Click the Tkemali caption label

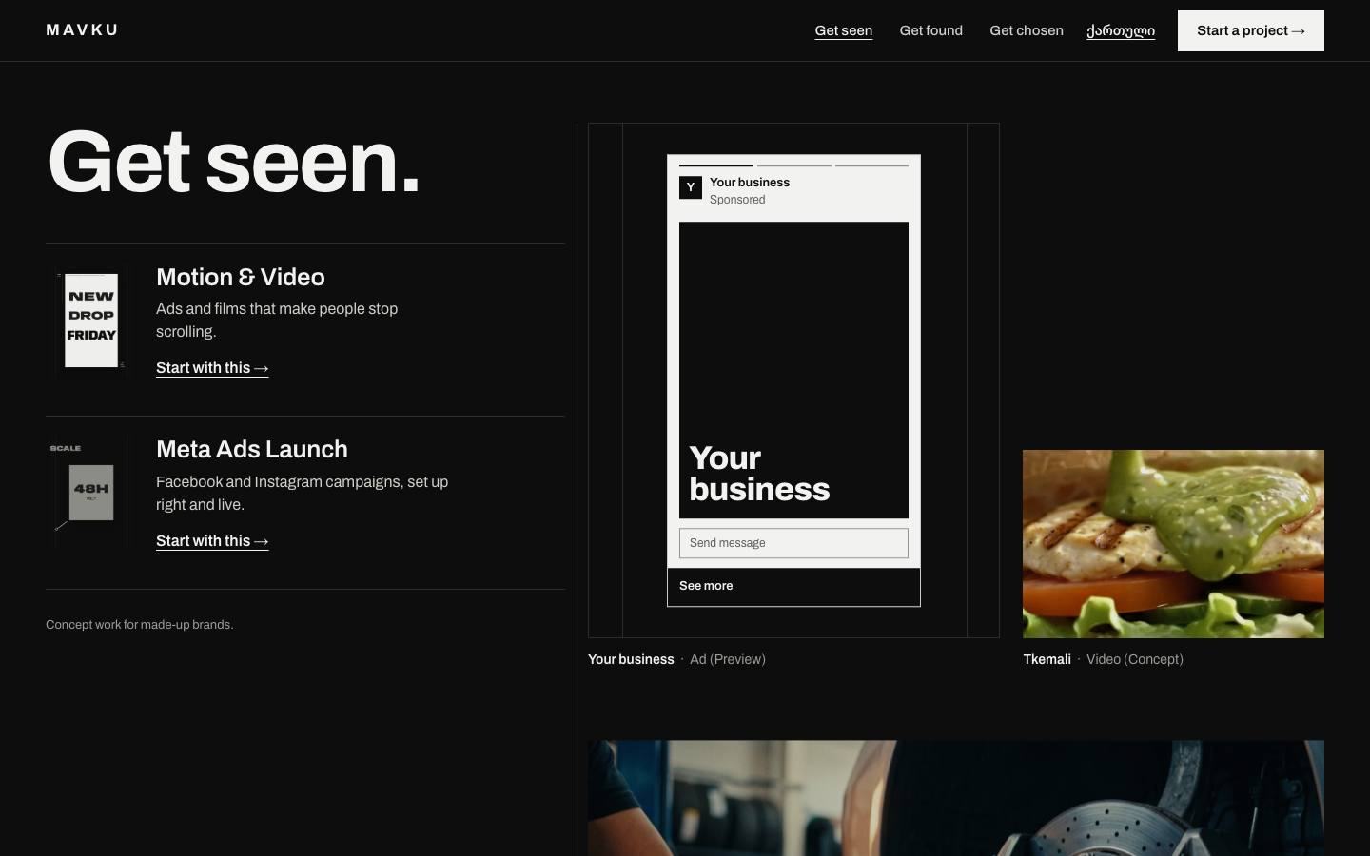tap(1047, 659)
